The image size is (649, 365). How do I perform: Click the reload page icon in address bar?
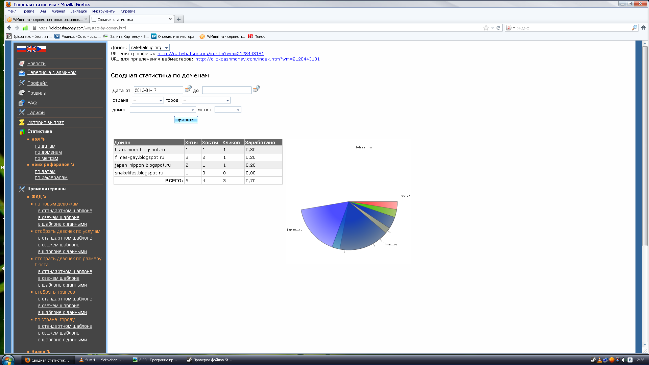tap(498, 28)
